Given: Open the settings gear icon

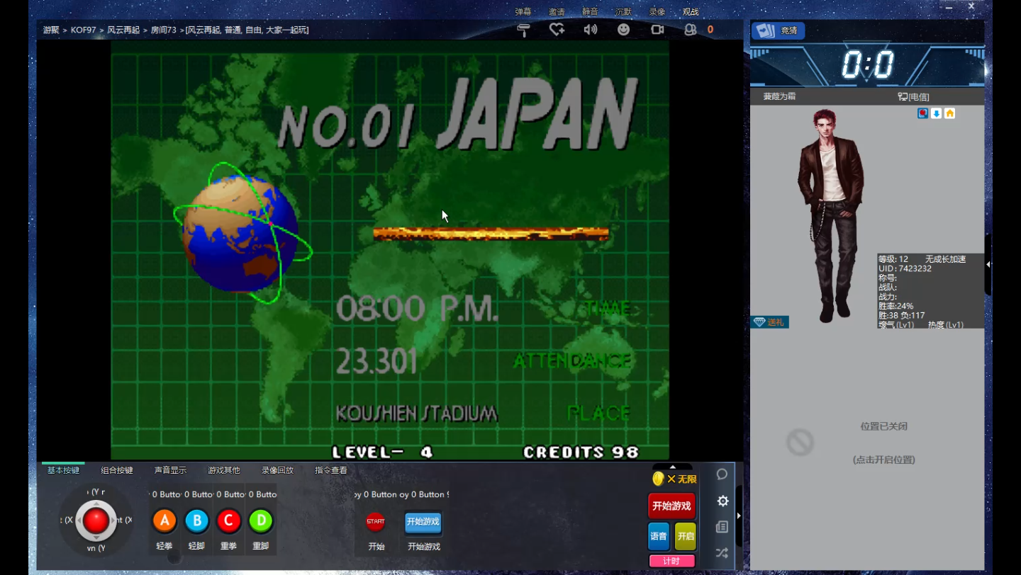Looking at the screenshot, I should pyautogui.click(x=722, y=501).
